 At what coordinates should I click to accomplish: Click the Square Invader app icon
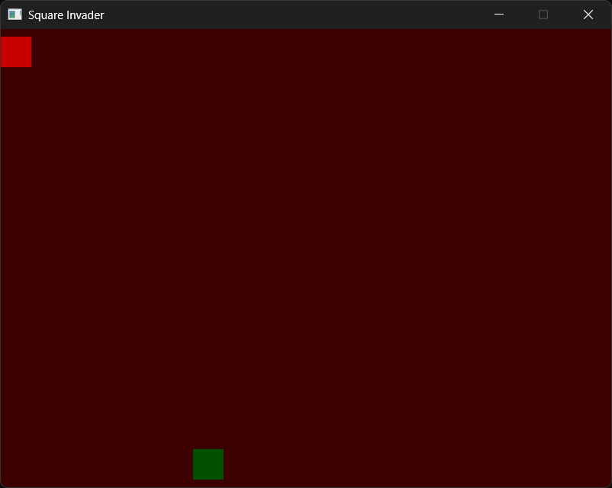click(x=14, y=15)
